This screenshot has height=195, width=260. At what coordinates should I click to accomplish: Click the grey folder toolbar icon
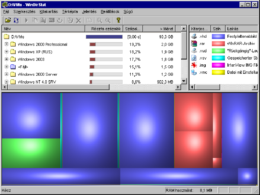(x=89, y=20)
